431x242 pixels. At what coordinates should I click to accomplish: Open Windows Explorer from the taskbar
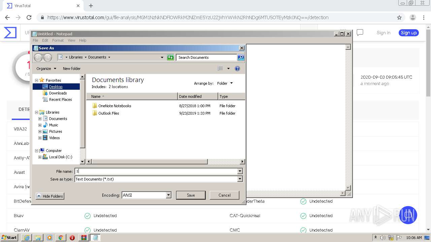(38, 238)
